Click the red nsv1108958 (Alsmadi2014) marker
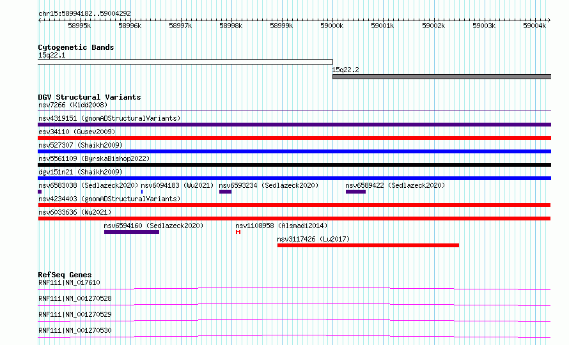This screenshot has width=569, height=345. pyautogui.click(x=238, y=232)
